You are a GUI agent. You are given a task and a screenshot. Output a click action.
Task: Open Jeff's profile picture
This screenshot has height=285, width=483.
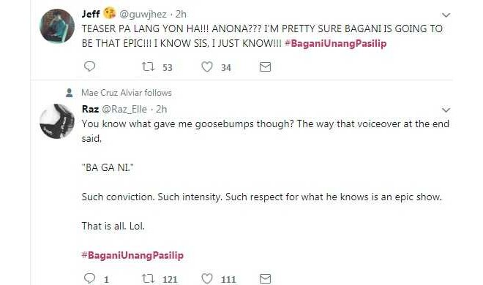click(x=57, y=26)
